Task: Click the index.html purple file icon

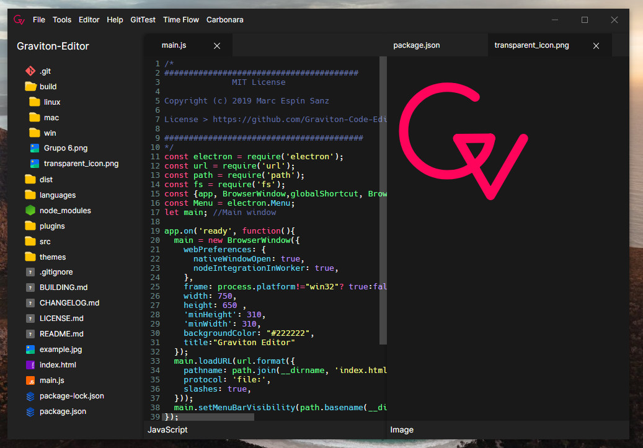Action: pos(30,365)
